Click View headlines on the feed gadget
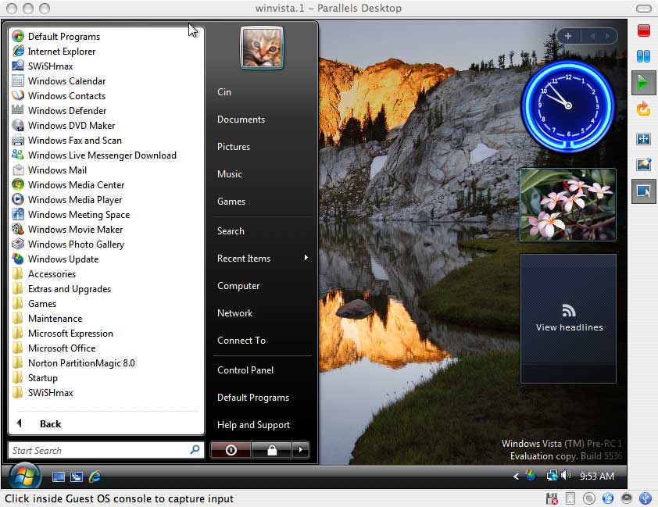This screenshot has height=507, width=658. [x=569, y=327]
